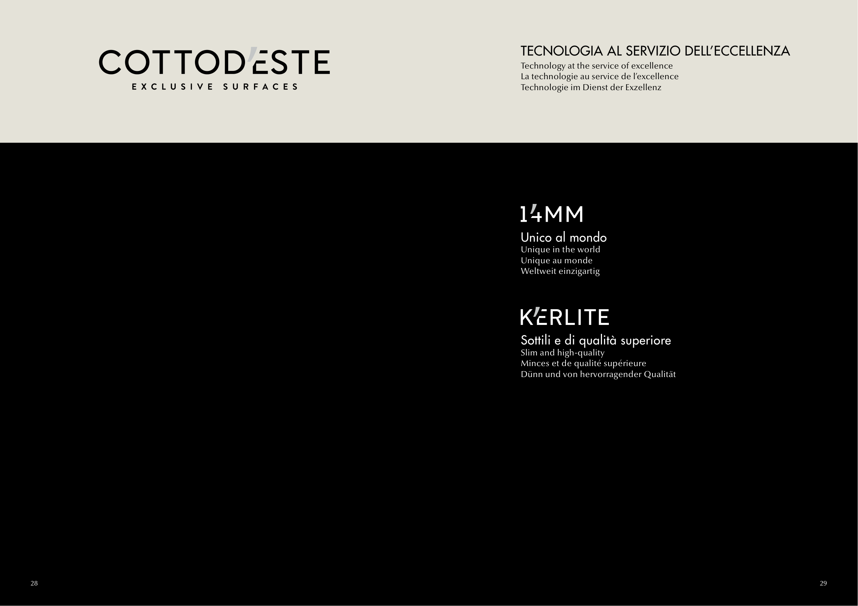The height and width of the screenshot is (606, 858).
Task: Click the 'Unico al mondo' subheading
Action: click(563, 237)
